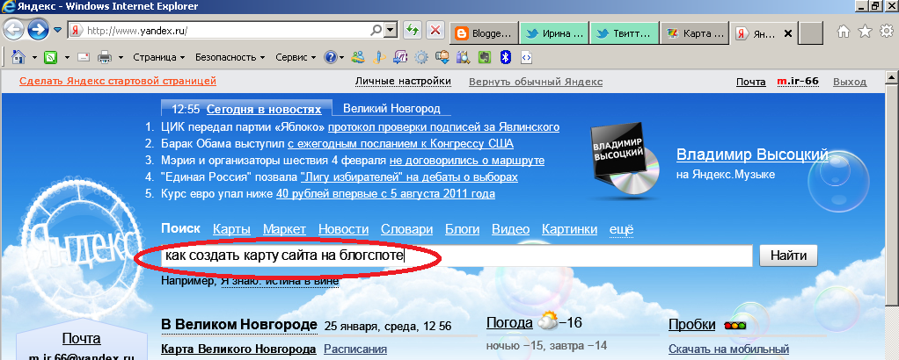
Task: Expand the dropdown arrow next to Help icon
Action: (x=341, y=58)
